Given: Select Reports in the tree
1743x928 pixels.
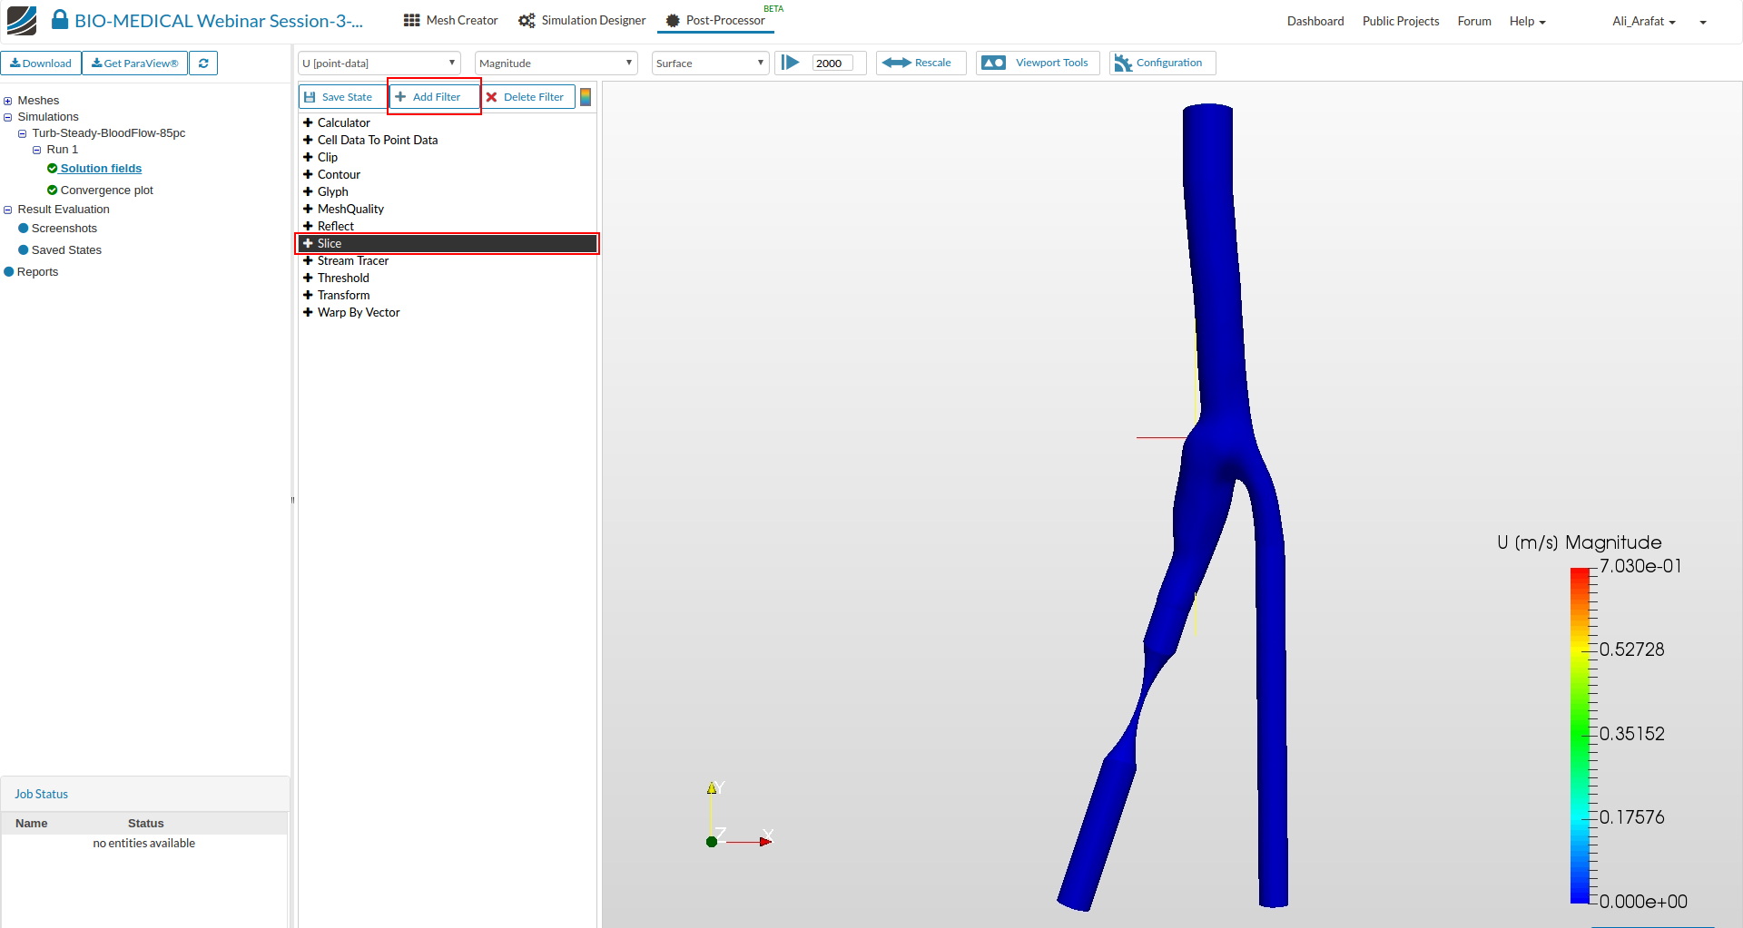Looking at the screenshot, I should (x=37, y=271).
